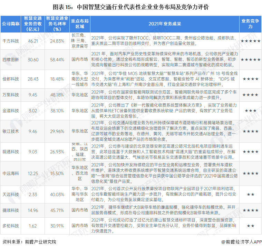Click the star rating for 捷顺科技
The width and height of the screenshot is (262, 249).
coord(250,210)
